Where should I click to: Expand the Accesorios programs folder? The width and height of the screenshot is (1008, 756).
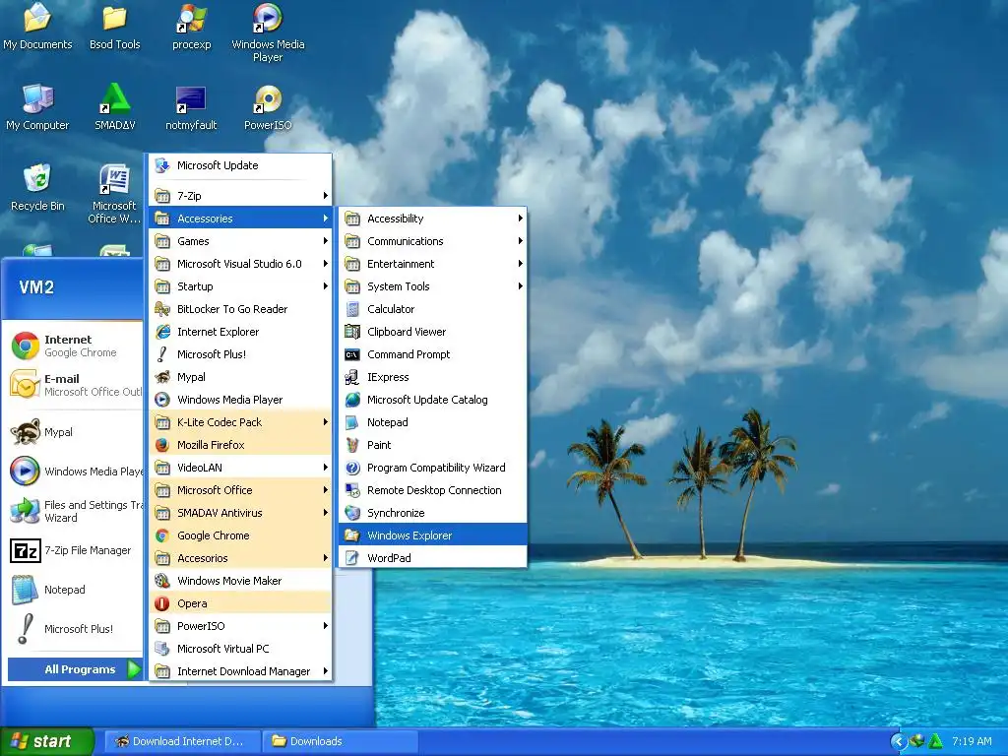click(240, 558)
